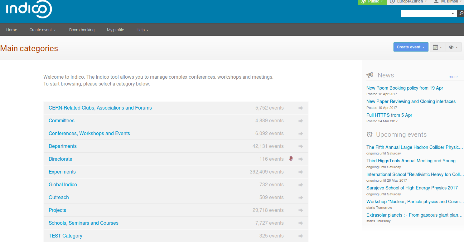Click the Indico logo

coord(29,9)
